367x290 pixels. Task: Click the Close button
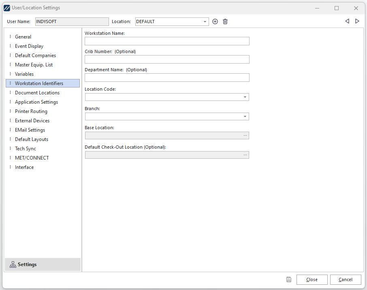pos(312,279)
